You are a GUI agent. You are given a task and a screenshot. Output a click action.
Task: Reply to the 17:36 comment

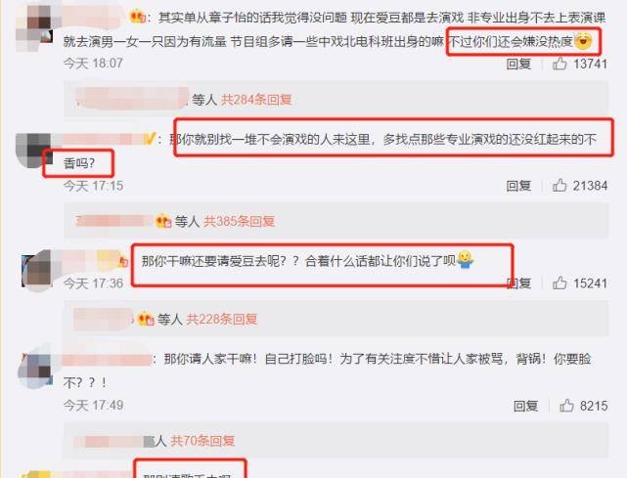coord(518,283)
